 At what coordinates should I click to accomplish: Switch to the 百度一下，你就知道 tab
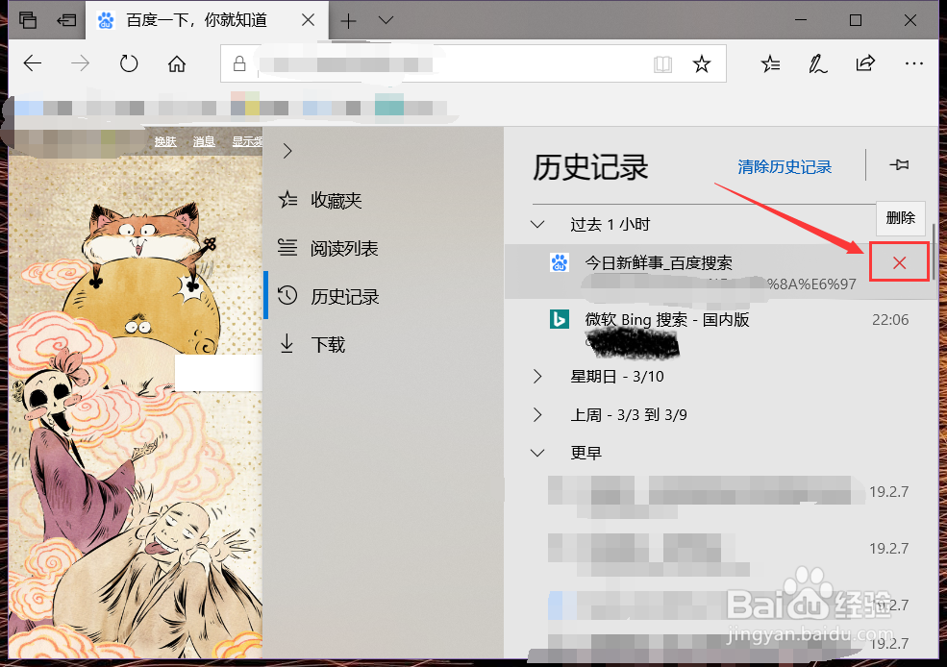pyautogui.click(x=207, y=20)
